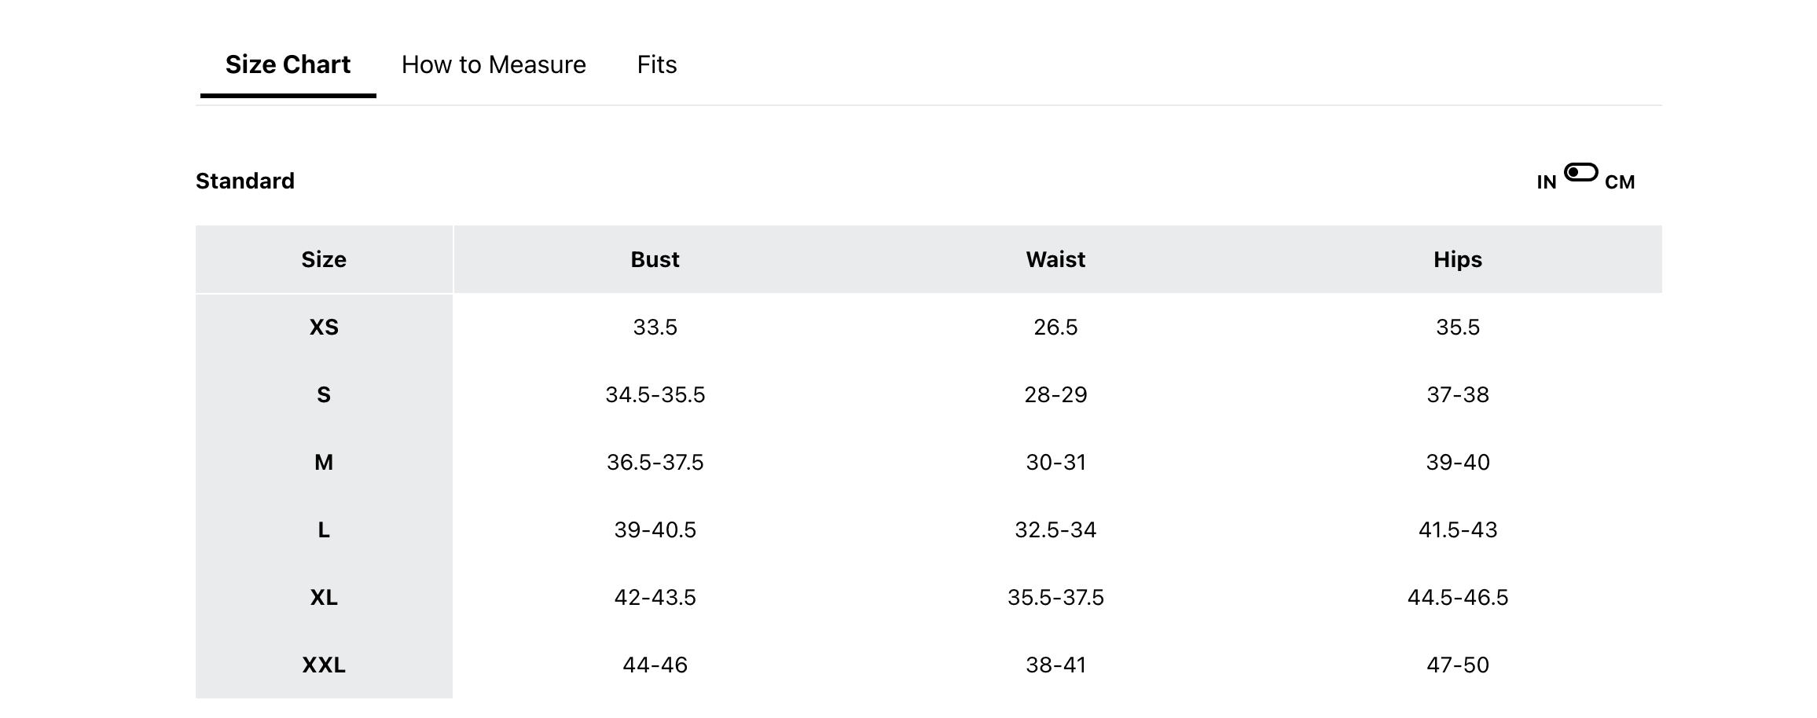Click the XXL hips value 47-50

click(1458, 665)
